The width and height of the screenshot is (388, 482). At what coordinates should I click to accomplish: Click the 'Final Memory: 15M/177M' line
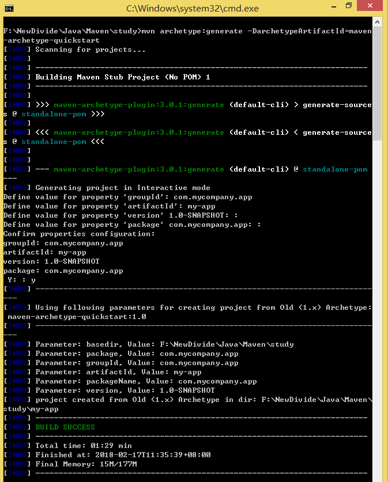coord(86,464)
